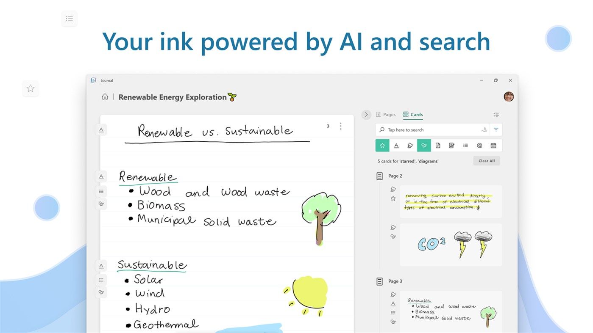Open the search filter options
The image size is (593, 333).
coord(496,129)
